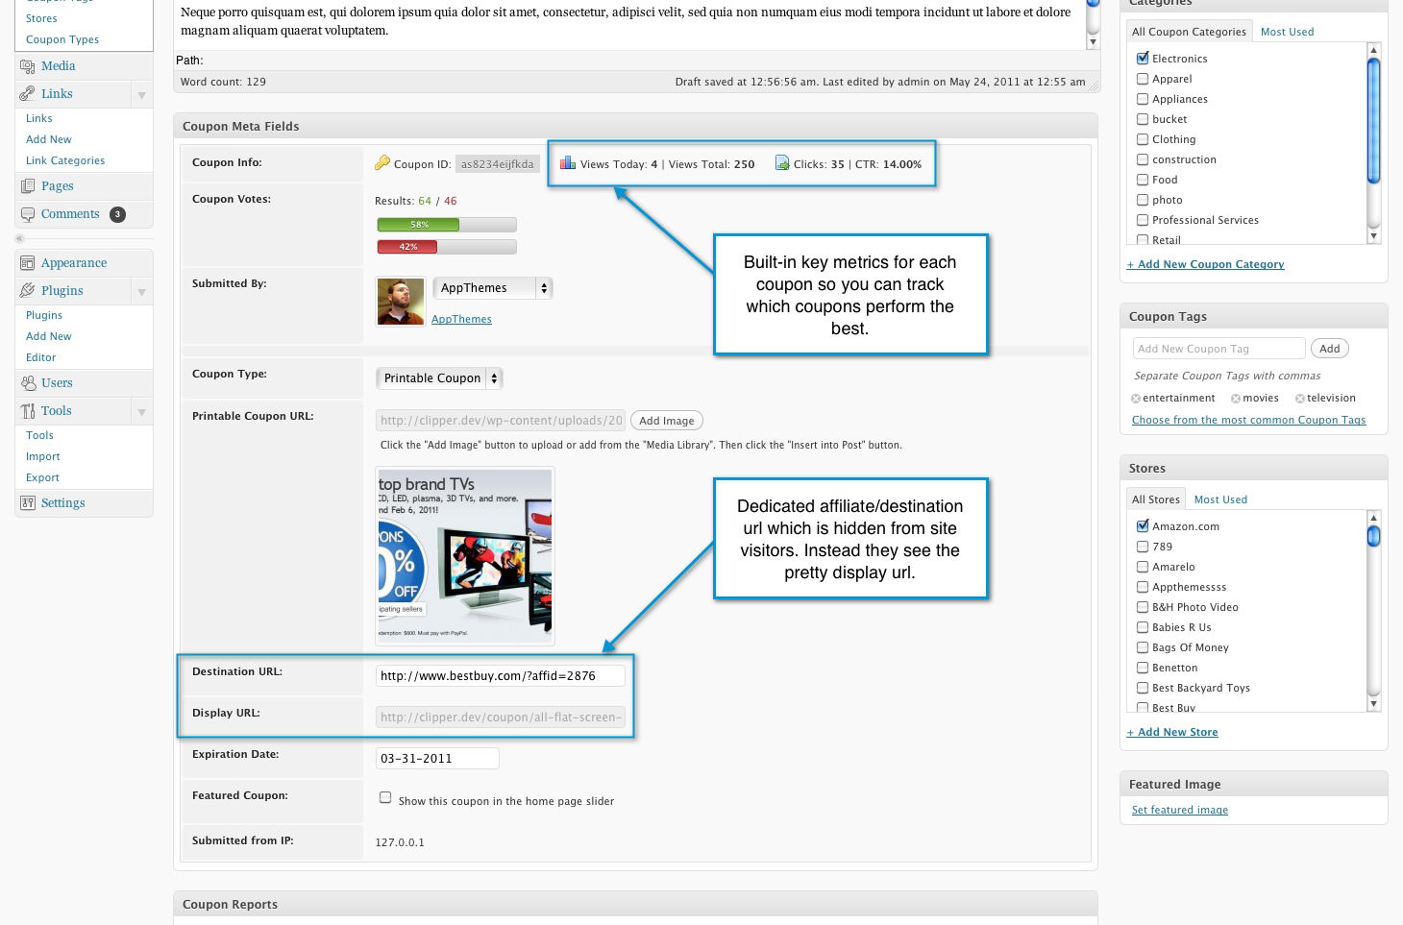Switch to All Coupon Categories tab
The image size is (1403, 925).
[x=1189, y=32]
